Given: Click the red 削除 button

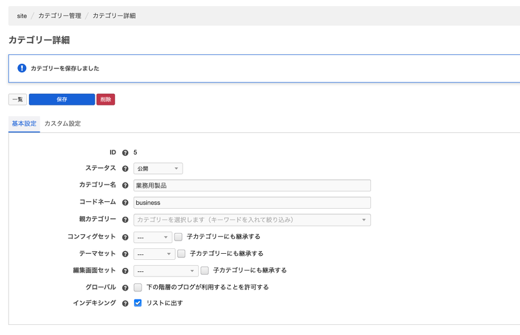Looking at the screenshot, I should [105, 99].
